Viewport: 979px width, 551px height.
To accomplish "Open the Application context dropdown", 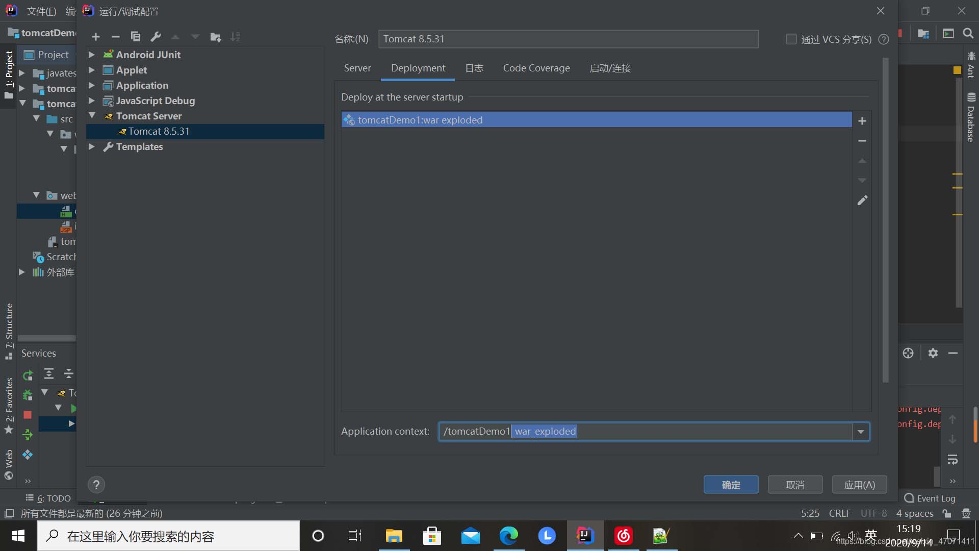I will click(x=861, y=431).
